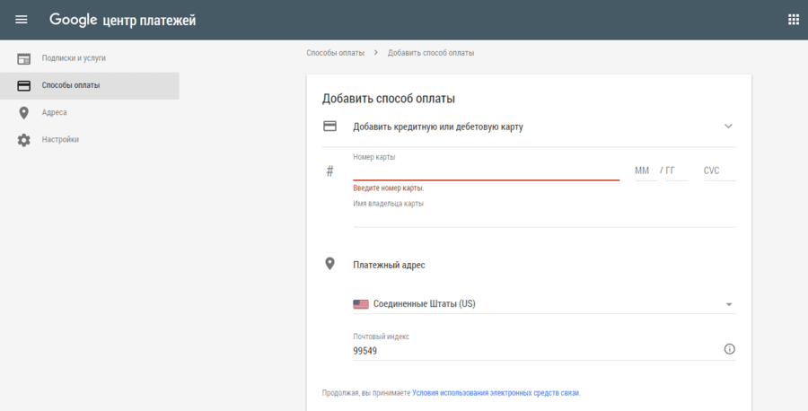Open the hamburger main menu
This screenshot has height=411, width=808.
click(22, 20)
